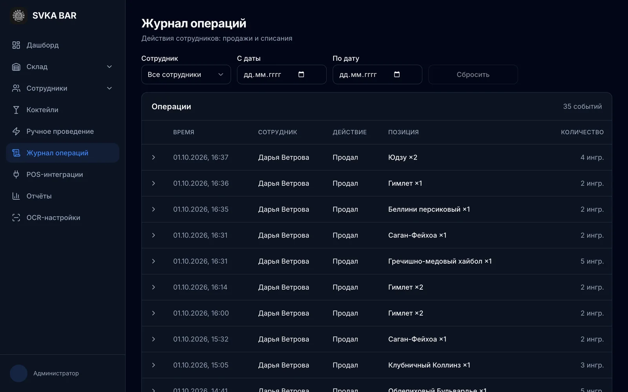Click the OCR-настройки scan icon
Image resolution: width=628 pixels, height=392 pixels.
[16, 218]
